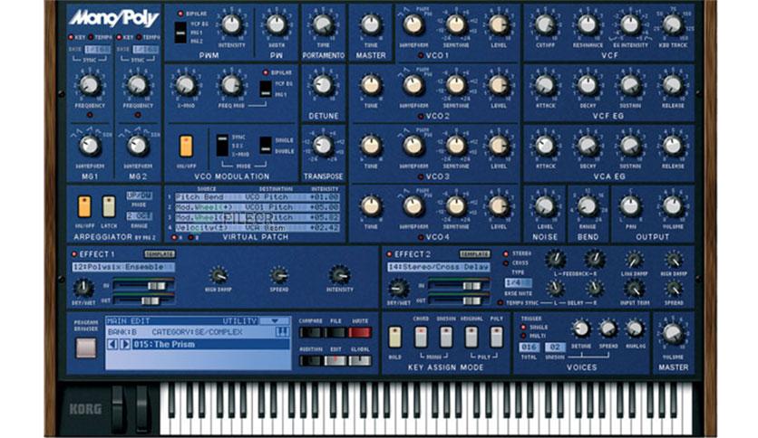758x438 pixels.
Task: Click the File button
Action: point(335,332)
